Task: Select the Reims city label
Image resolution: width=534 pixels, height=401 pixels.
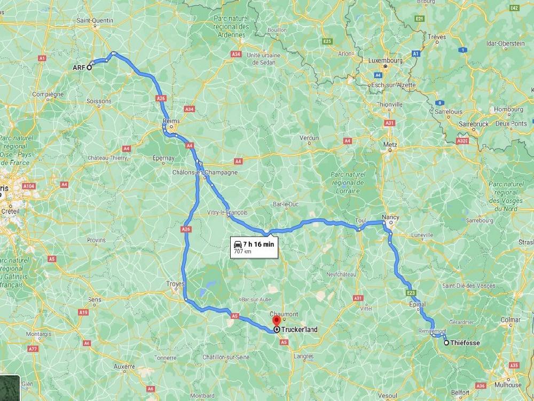Action: [x=171, y=121]
